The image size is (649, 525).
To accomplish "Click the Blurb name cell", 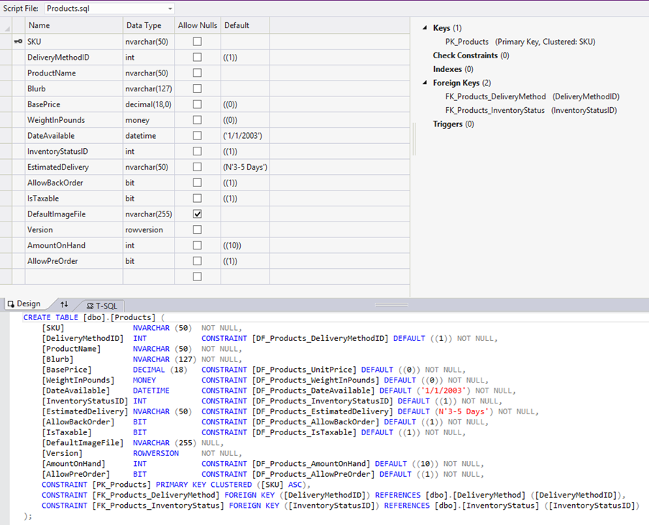I will (x=74, y=88).
